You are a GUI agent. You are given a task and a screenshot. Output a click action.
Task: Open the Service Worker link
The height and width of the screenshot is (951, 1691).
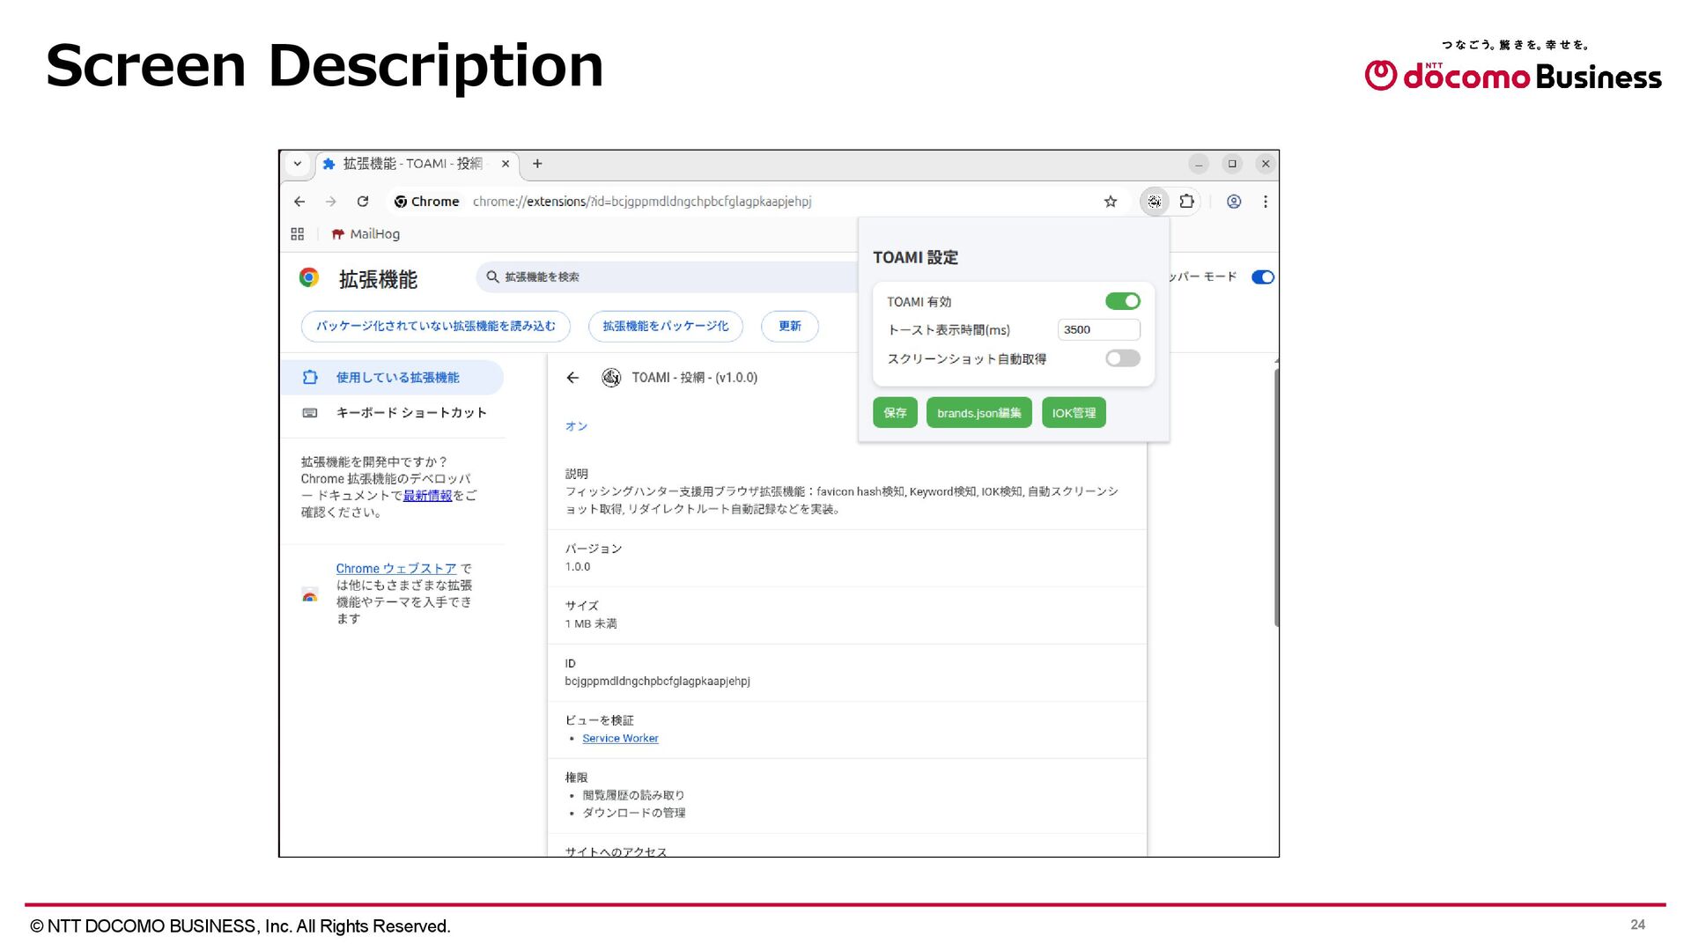pyautogui.click(x=620, y=739)
